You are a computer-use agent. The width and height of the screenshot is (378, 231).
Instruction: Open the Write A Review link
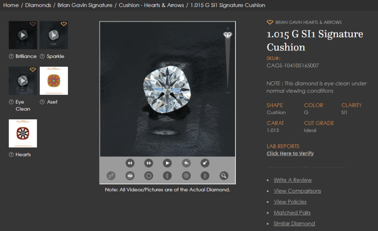[x=293, y=180]
